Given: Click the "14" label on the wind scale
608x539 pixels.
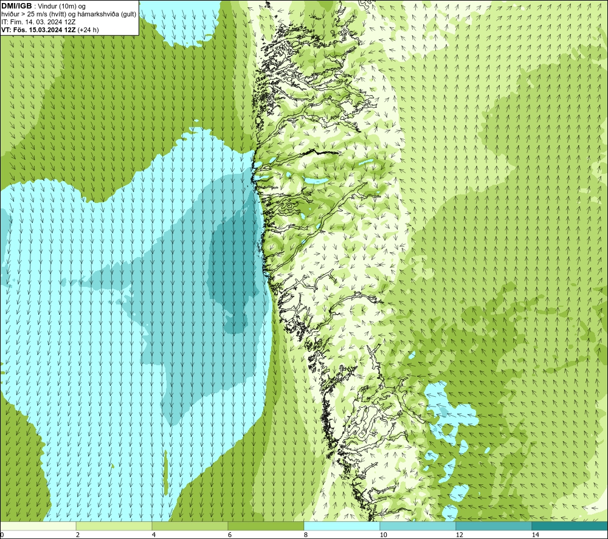Looking at the screenshot, I should [535, 535].
